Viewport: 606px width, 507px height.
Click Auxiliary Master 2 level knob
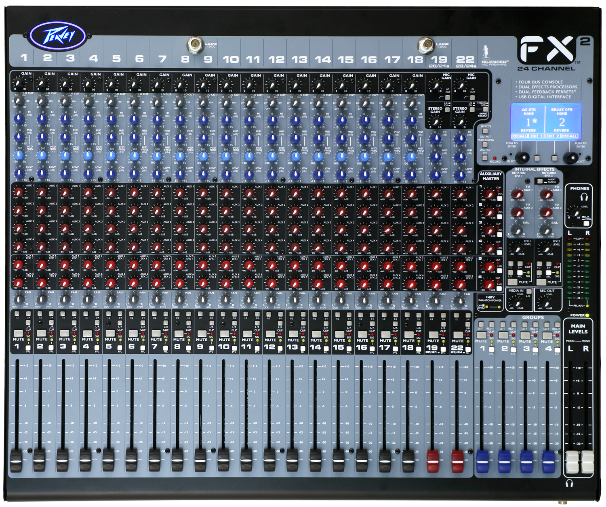(x=490, y=213)
